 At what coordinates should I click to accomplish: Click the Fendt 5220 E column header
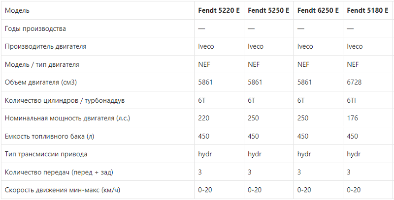[219, 10]
